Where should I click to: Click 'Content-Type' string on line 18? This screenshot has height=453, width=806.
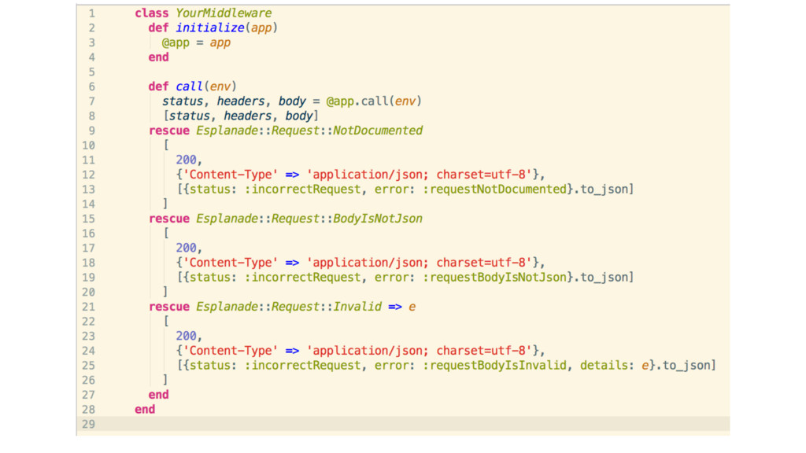tap(231, 263)
